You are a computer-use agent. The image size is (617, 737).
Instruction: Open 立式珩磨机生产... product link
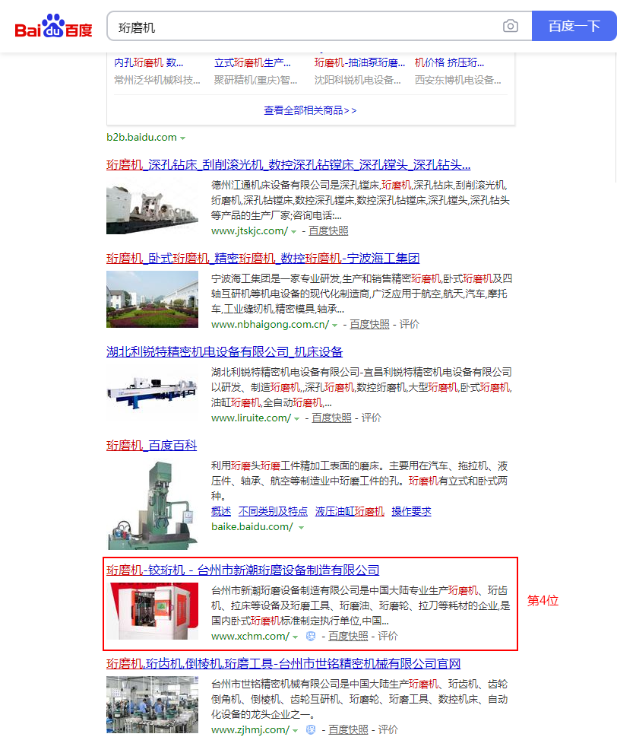tap(252, 62)
